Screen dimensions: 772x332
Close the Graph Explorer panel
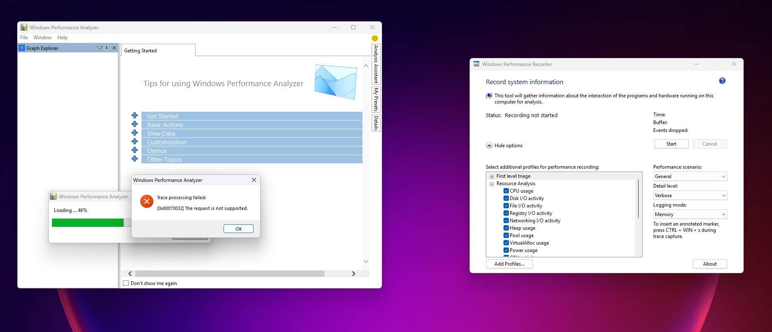tap(114, 48)
